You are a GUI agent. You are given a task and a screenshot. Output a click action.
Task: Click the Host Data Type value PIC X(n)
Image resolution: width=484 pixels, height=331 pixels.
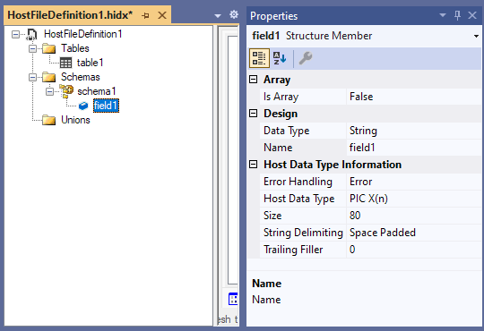pos(413,199)
